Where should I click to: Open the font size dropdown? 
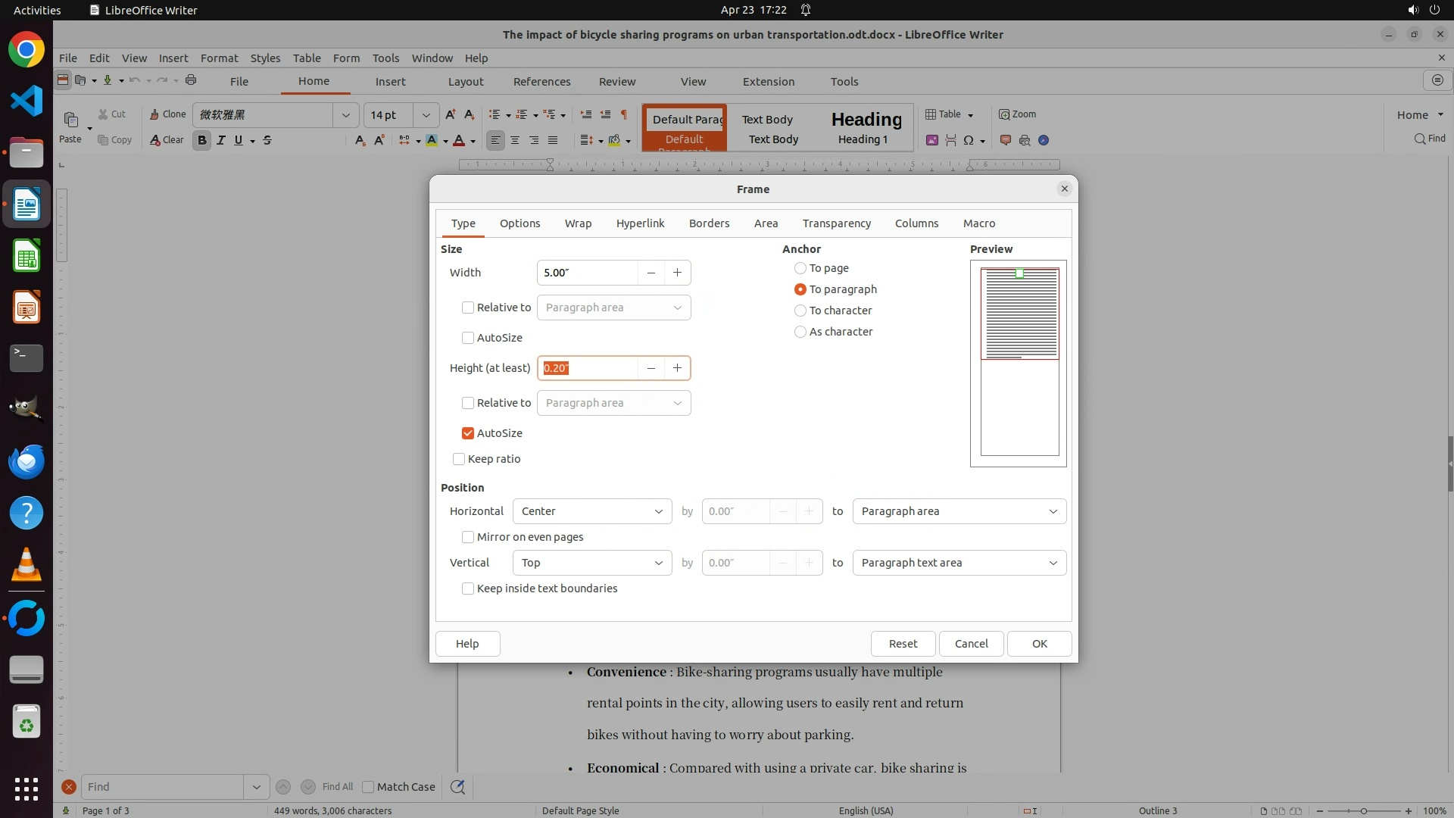coord(426,115)
